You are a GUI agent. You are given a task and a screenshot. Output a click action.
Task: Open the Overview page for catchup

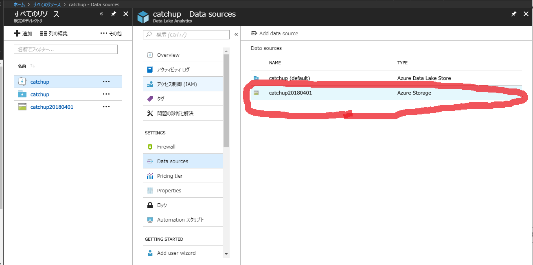click(x=169, y=55)
